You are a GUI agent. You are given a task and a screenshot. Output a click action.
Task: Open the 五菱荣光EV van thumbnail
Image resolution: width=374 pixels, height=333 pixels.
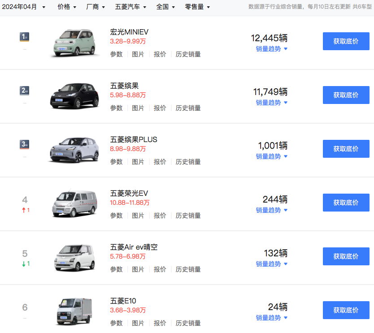click(74, 204)
